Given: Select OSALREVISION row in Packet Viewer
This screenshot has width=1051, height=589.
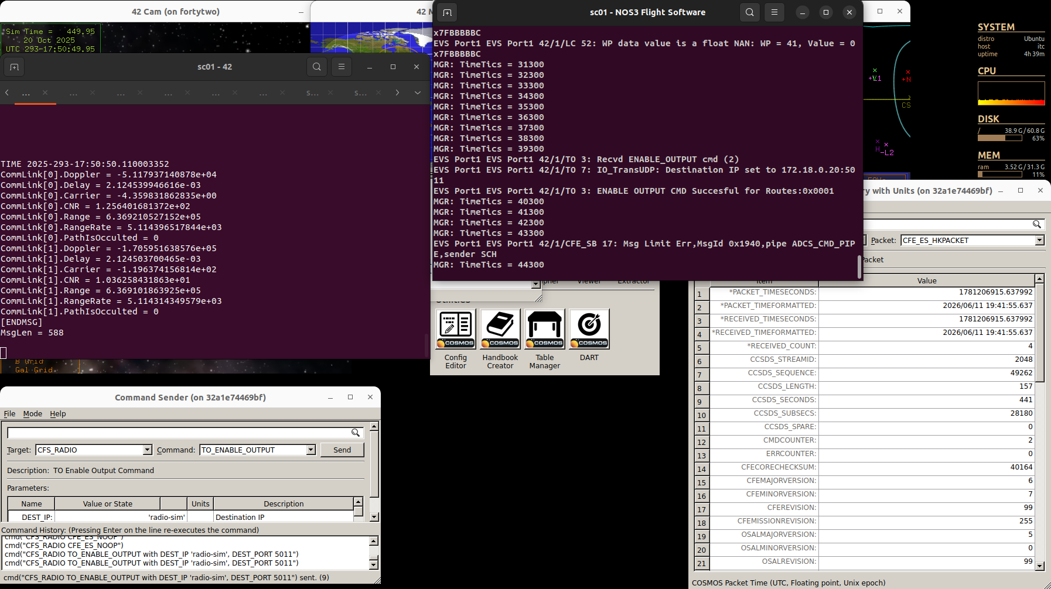Looking at the screenshot, I should click(x=864, y=561).
